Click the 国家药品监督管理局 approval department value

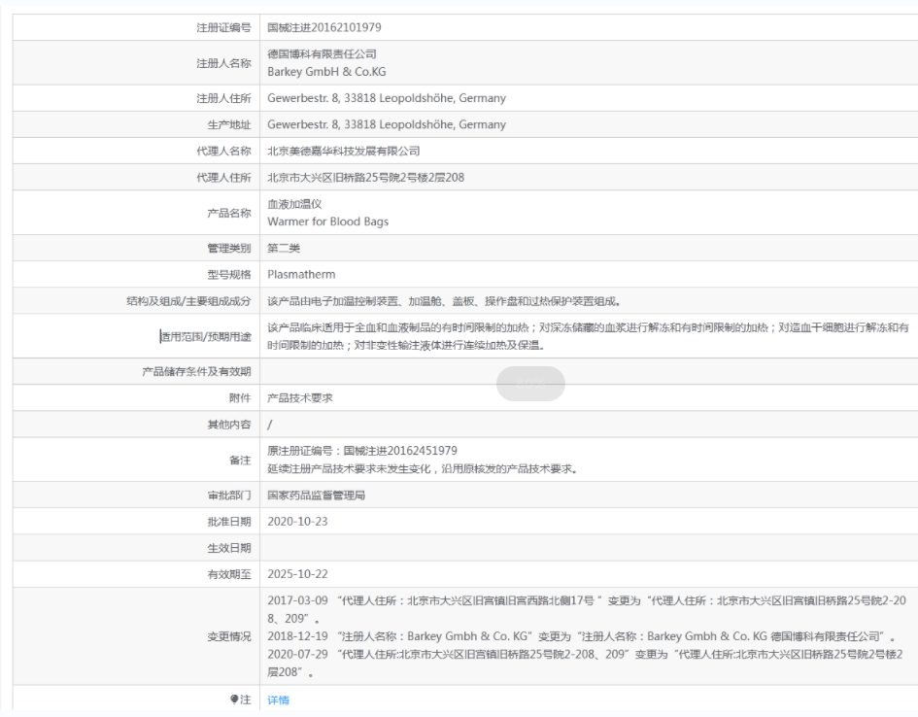point(316,495)
